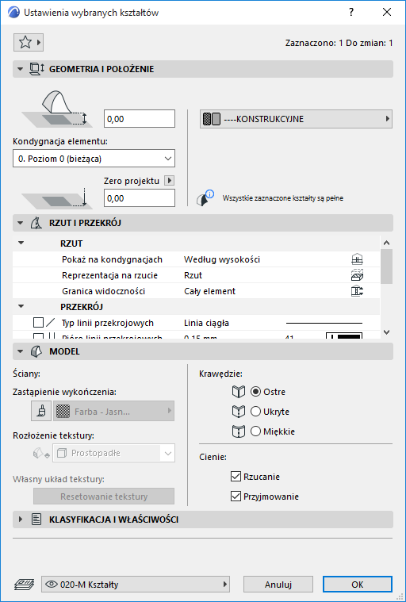Click the offset to home story illustration icon
406x602 pixels.
coord(56,198)
